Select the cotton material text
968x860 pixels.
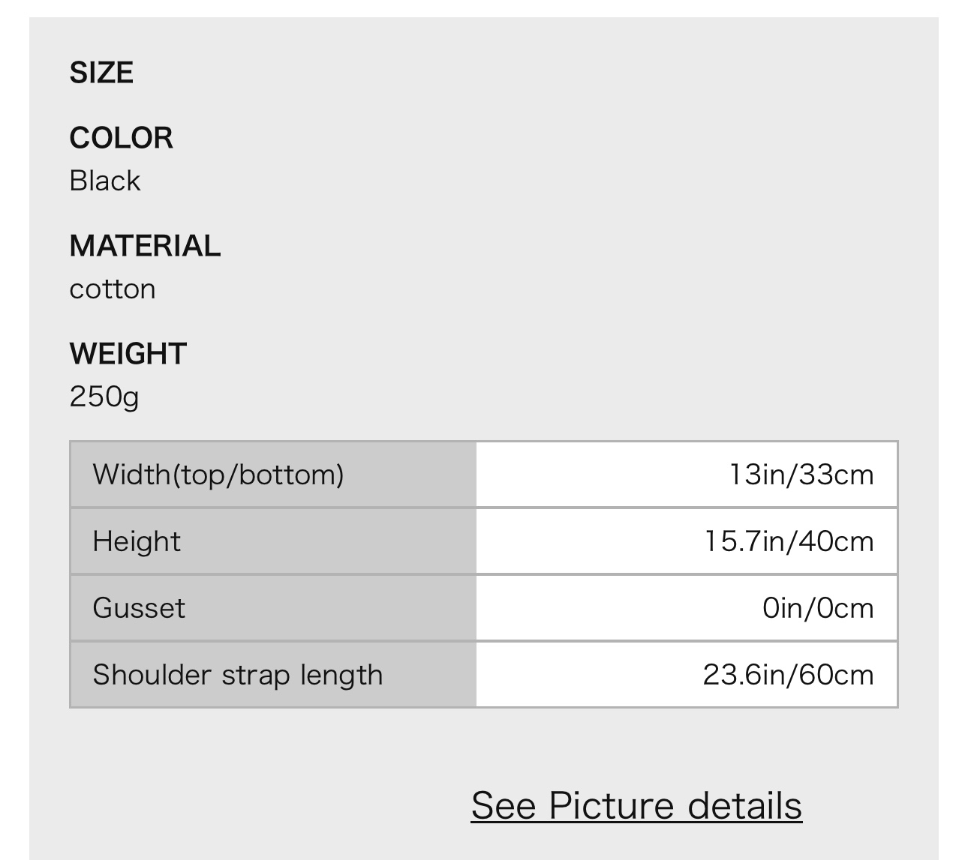point(112,288)
